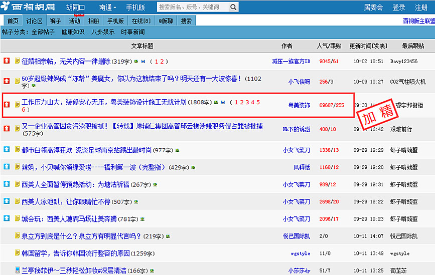Image resolution: width=435 pixels, height=275 pixels.
Task: Filter posts by 八卦娱乐 category
Action: coord(102,32)
